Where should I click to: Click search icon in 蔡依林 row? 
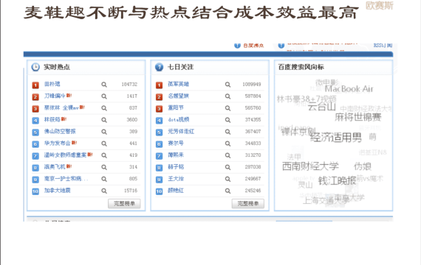click(104, 108)
